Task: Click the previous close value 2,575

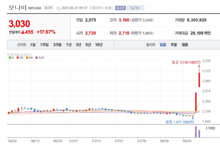Action: point(91,20)
